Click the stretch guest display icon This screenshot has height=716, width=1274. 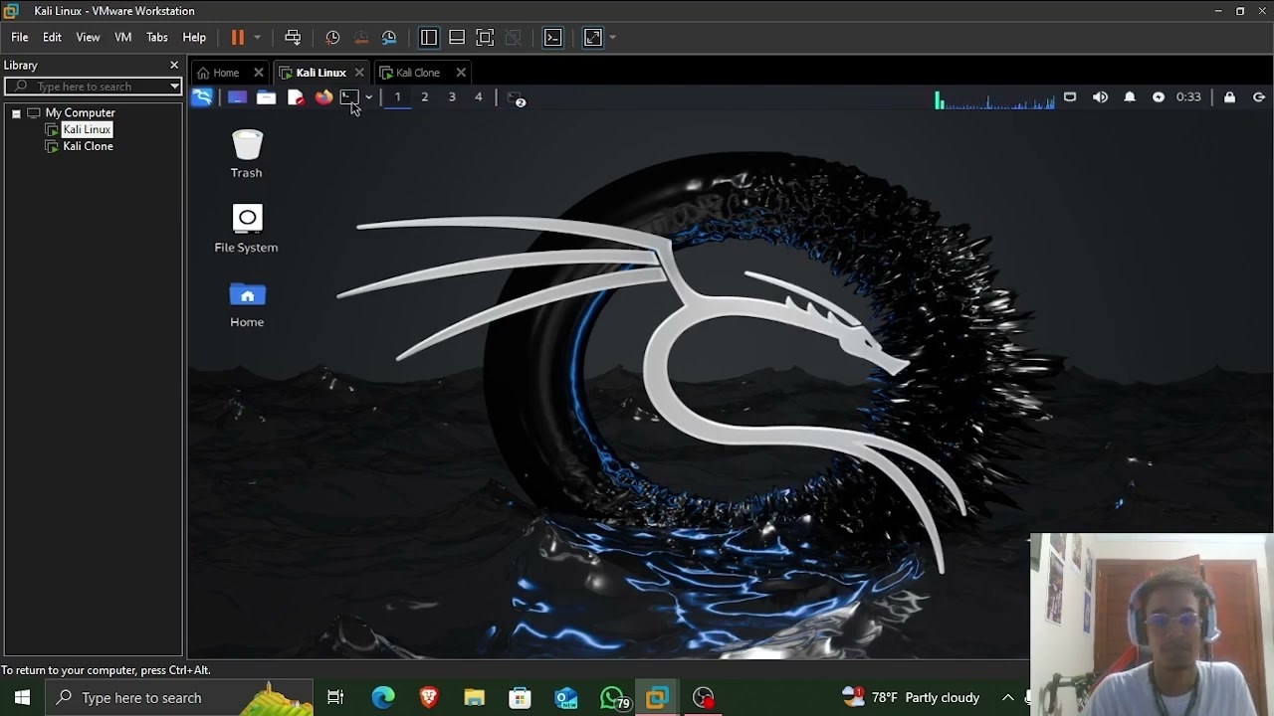(593, 37)
